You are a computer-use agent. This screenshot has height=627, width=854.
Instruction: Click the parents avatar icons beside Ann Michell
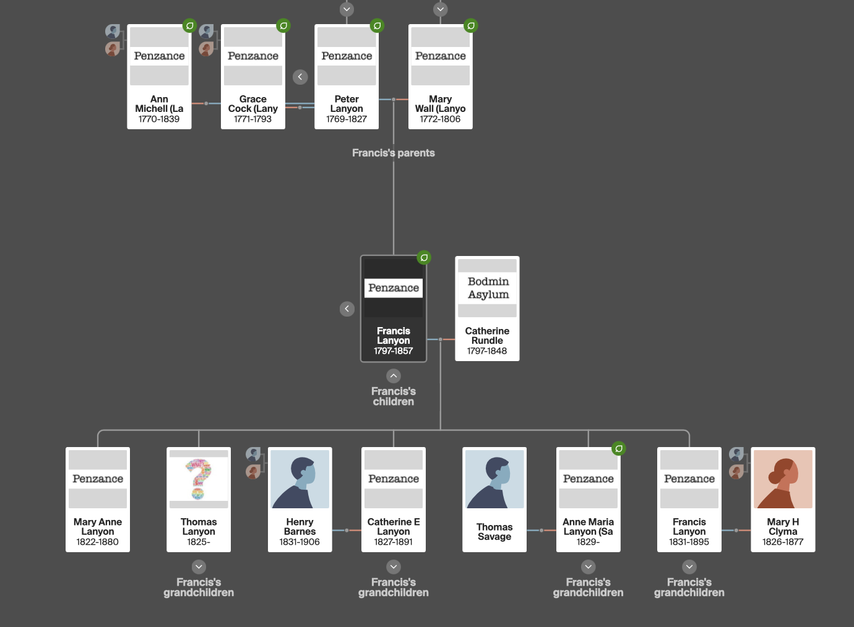point(113,40)
